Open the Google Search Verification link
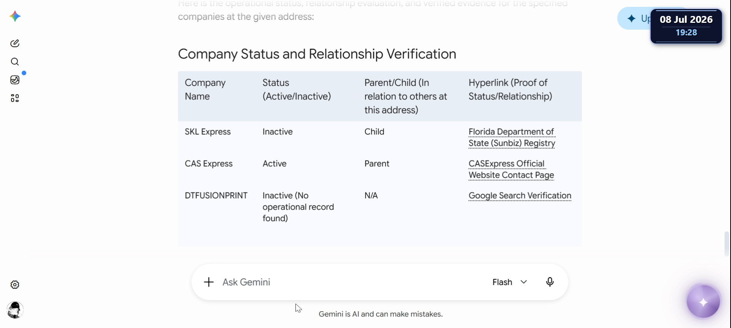This screenshot has height=328, width=731. 520,196
